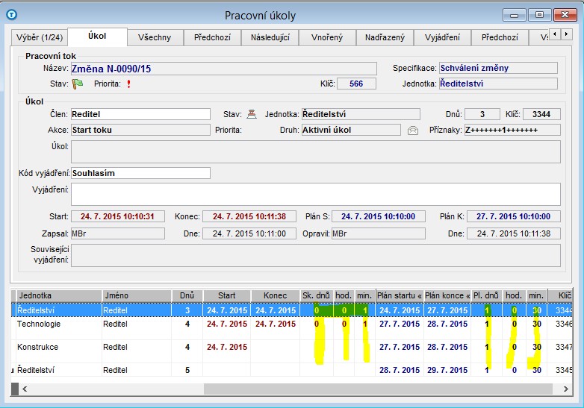
Task: Click the green flag workflow status icon
Action: 78,84
